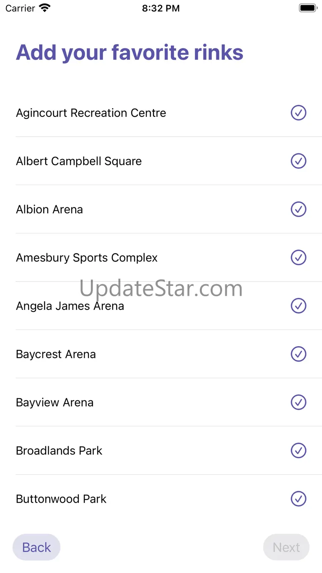Toggle the Bayview Arena checkmark
322x573 pixels.
(298, 402)
